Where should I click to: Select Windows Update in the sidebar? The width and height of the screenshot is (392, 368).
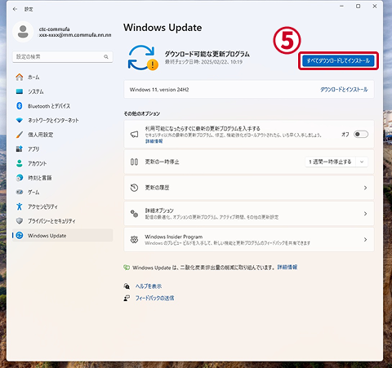tap(62, 235)
